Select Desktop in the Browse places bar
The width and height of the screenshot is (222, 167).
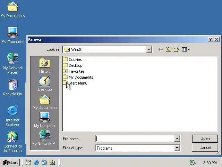point(45,84)
